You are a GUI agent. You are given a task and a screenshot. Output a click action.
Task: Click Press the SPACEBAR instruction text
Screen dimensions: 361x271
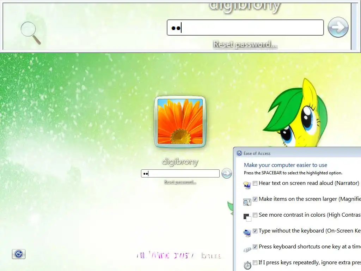click(x=293, y=173)
